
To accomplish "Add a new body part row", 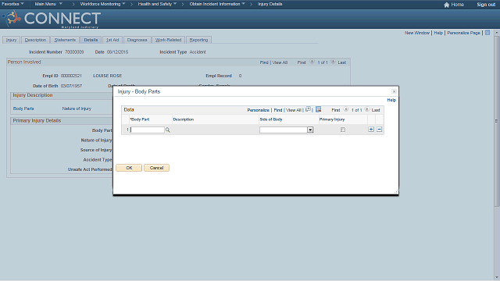I will (371, 130).
